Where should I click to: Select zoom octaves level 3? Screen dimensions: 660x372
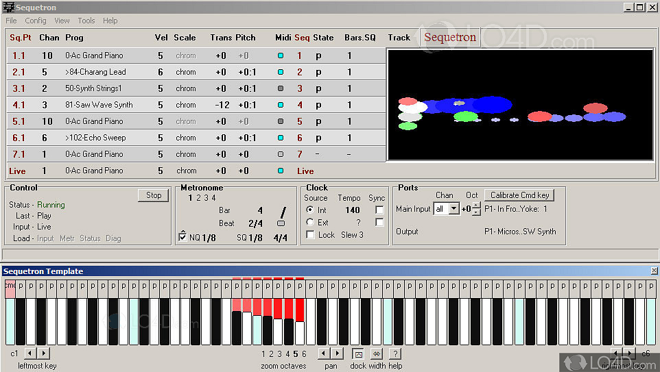(279, 354)
